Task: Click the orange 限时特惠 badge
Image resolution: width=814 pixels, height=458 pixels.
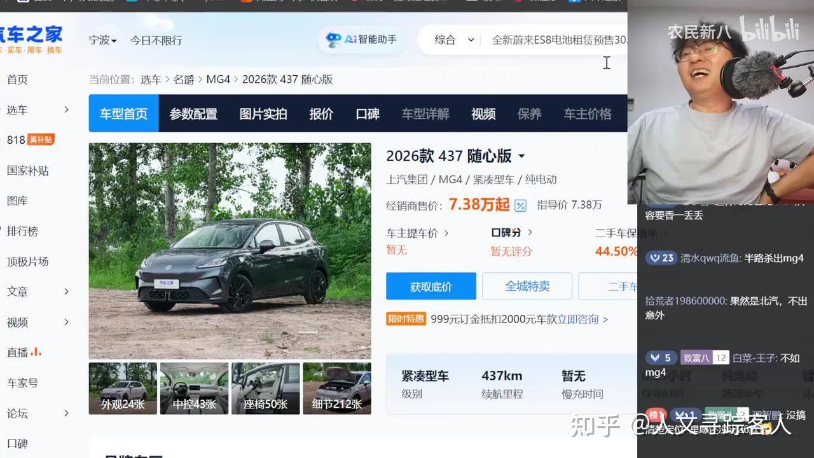Action: pyautogui.click(x=406, y=319)
